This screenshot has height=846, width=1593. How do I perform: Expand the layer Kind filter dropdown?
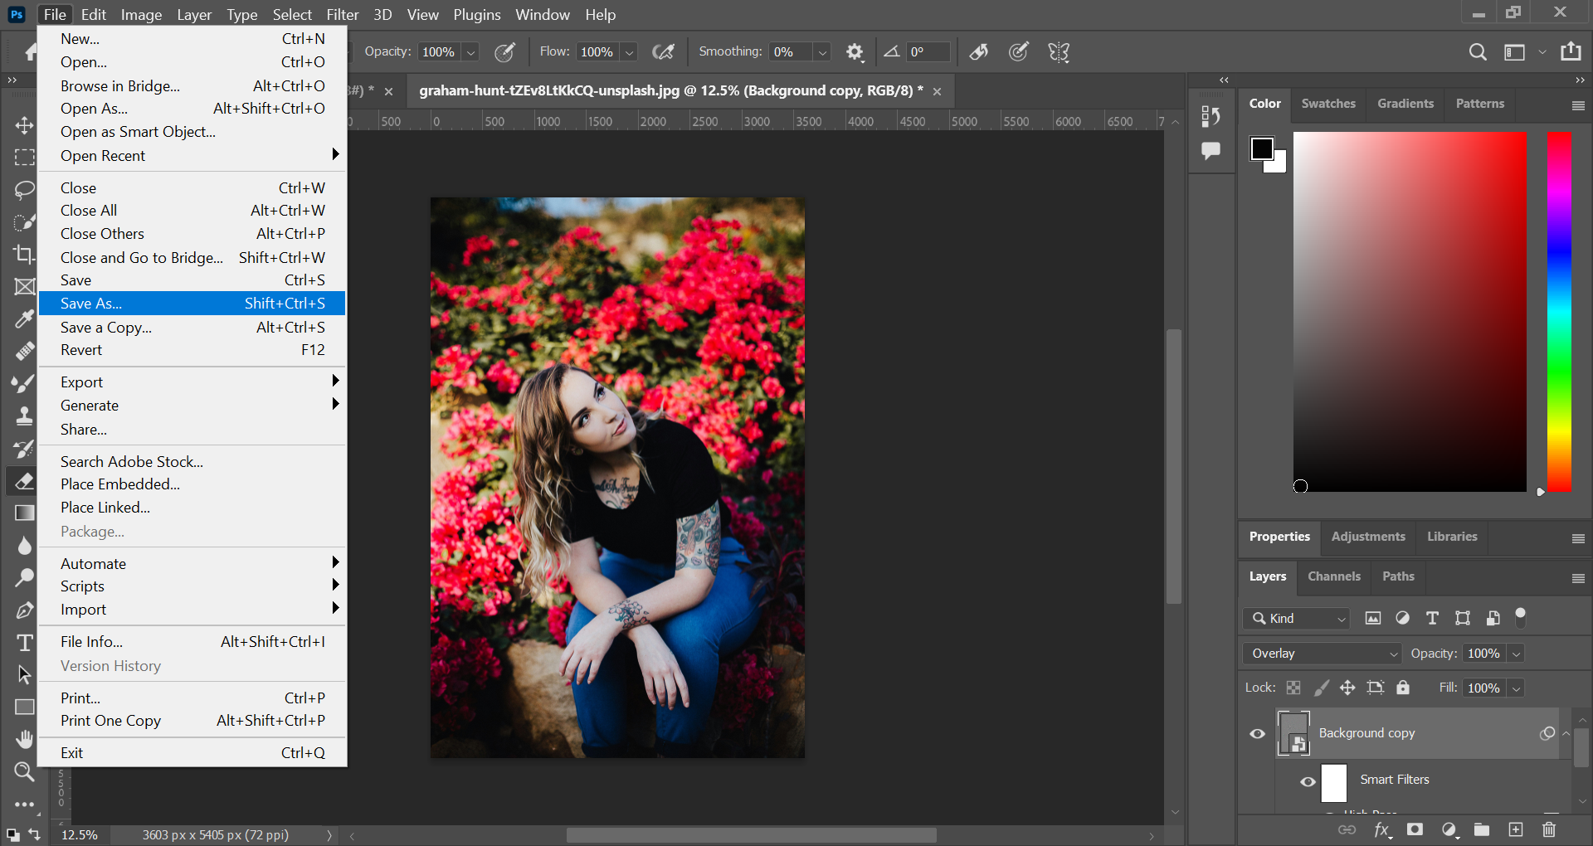click(1297, 619)
